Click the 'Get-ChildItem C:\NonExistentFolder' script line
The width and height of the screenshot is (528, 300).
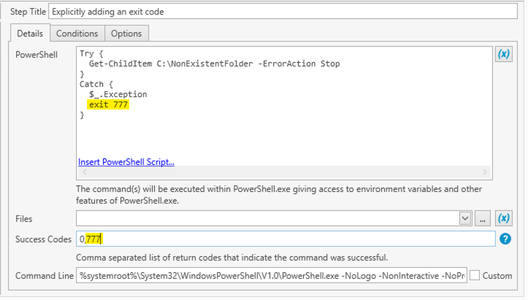pos(214,64)
